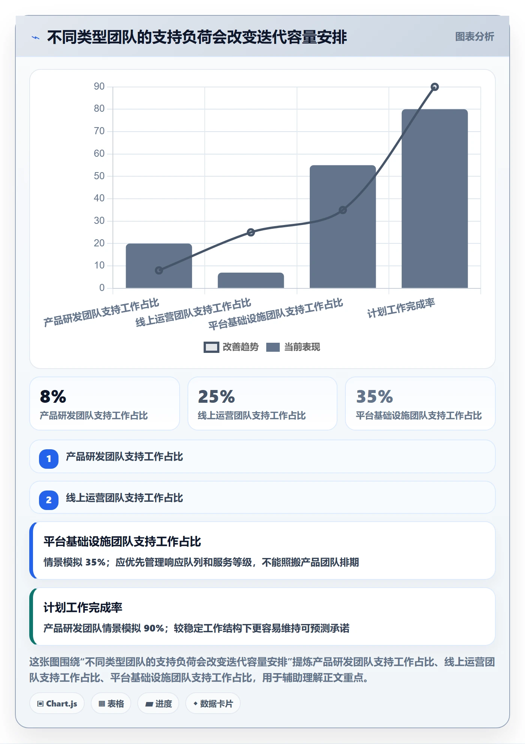Click the icon inside the Chart.js tag
Screen dimensions: 525x744
[40, 704]
